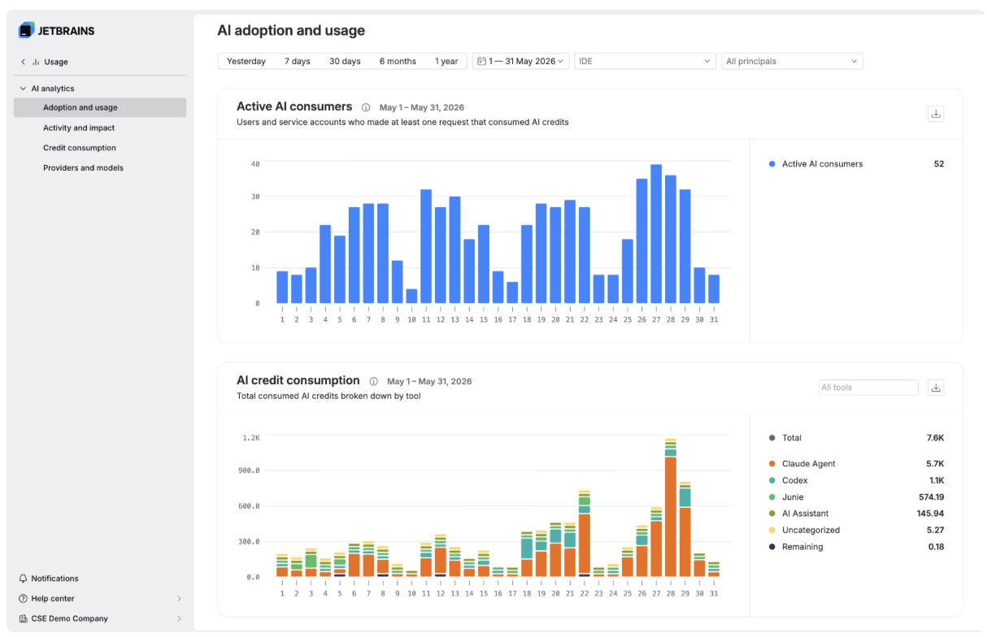987x637 pixels.
Task: Open the IDE filter dropdown
Action: coord(645,61)
